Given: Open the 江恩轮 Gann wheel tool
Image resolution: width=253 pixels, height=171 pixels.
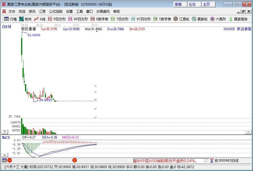Looking at the screenshot, I should click(181, 19).
